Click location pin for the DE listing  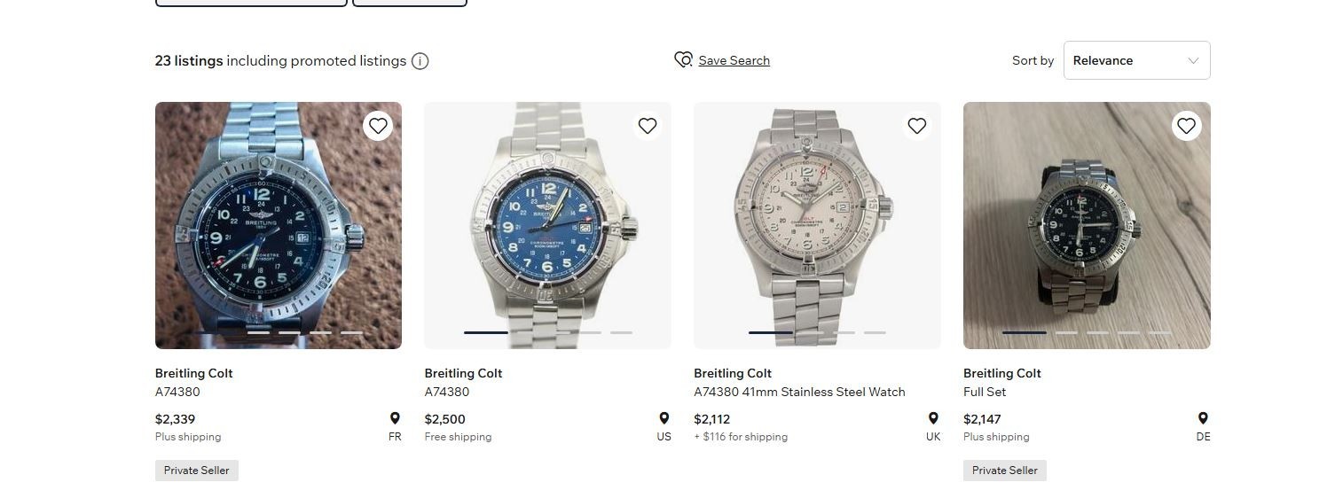(1203, 418)
